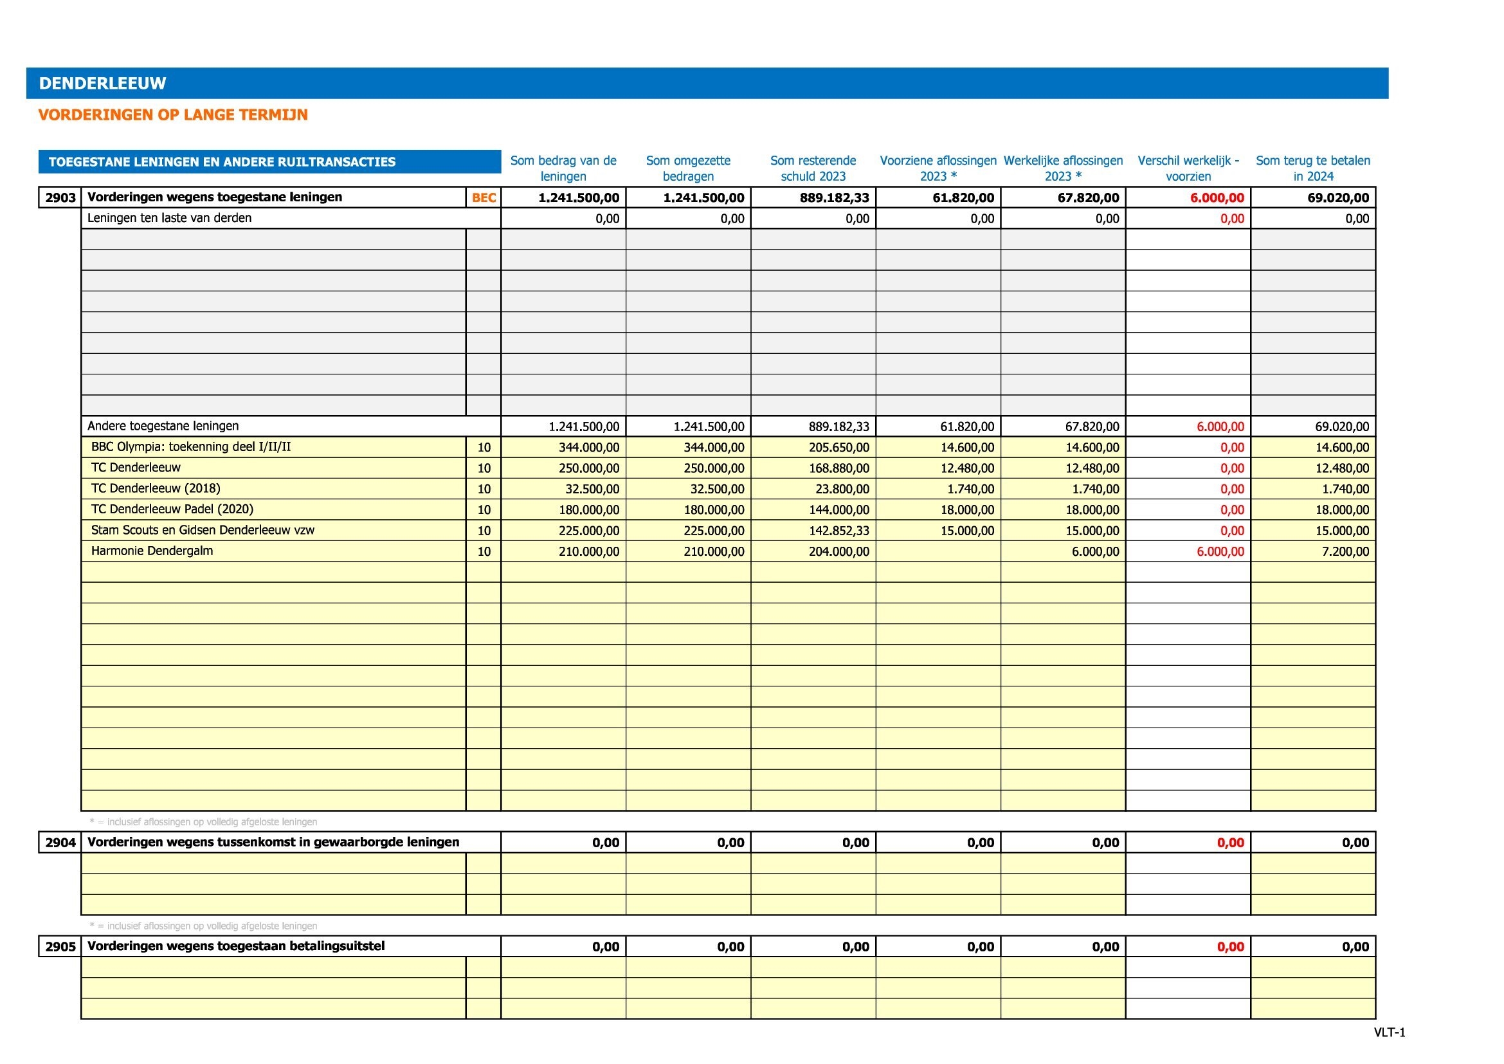The image size is (1504, 1064).
Task: Click 889.182,33 in Andere toegestane leningen row
Action: pyautogui.click(x=838, y=427)
